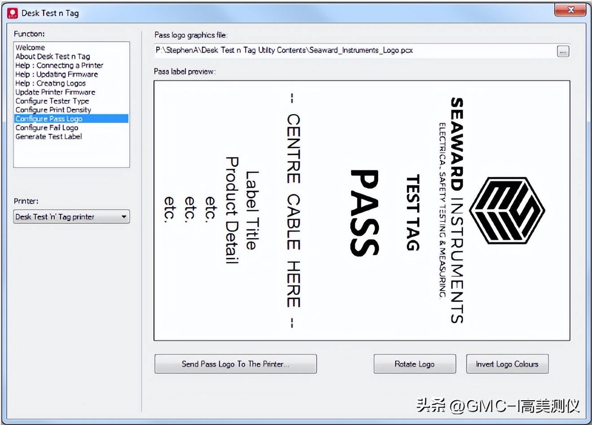
Task: Open Help : Creating Logos
Action: pyautogui.click(x=50, y=83)
